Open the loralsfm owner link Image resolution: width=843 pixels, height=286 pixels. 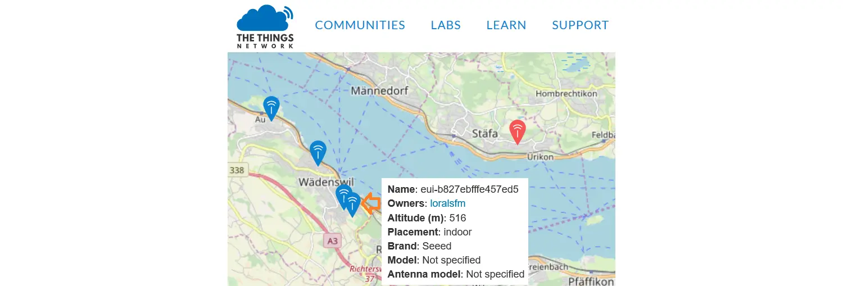coord(448,203)
